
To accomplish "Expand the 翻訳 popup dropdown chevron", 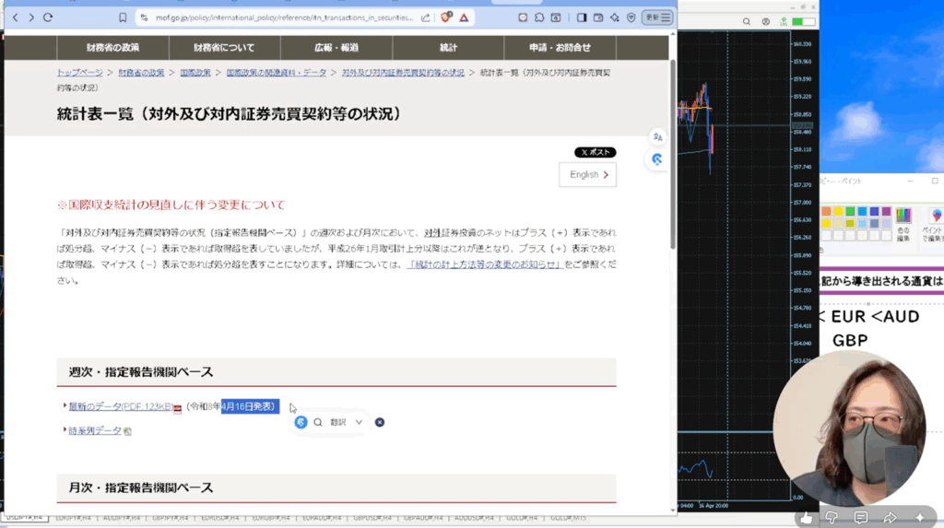I will click(359, 422).
